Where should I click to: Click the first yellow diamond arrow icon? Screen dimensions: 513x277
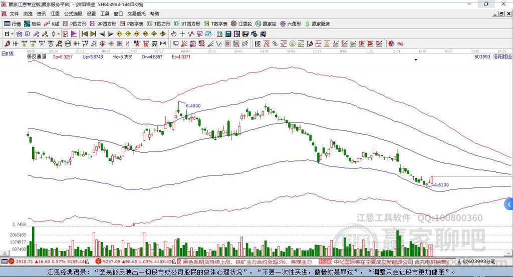tap(119, 34)
